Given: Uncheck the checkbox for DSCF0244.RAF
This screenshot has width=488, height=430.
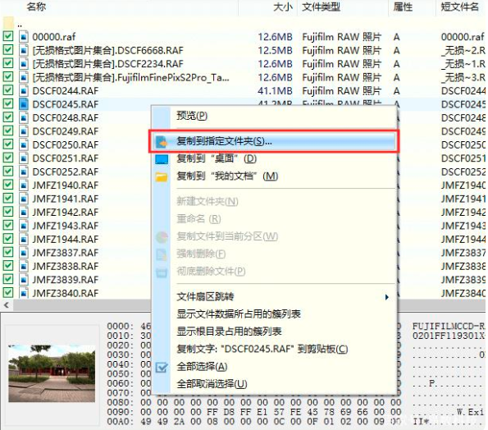Looking at the screenshot, I should tap(7, 90).
